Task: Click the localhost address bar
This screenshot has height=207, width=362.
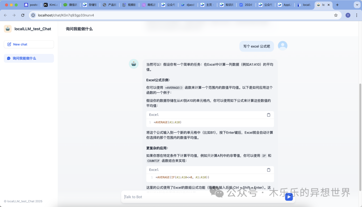Action: [x=181, y=15]
